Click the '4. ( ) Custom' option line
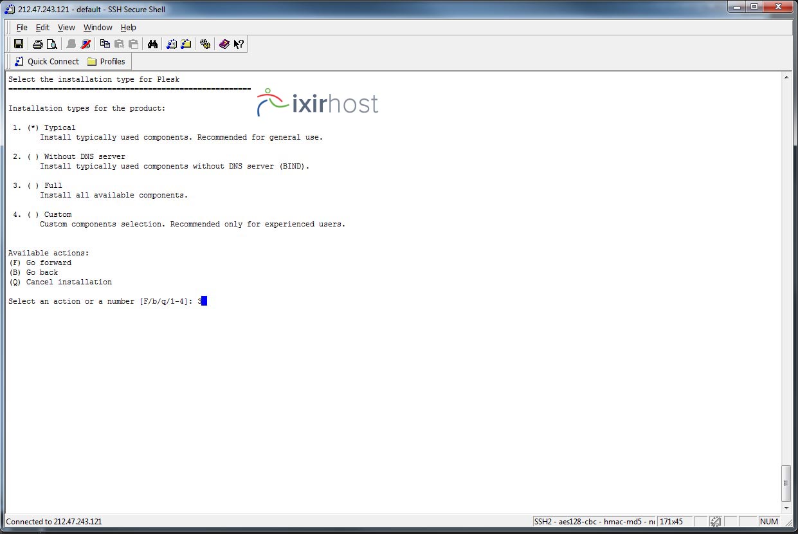798x534 pixels. coord(42,214)
